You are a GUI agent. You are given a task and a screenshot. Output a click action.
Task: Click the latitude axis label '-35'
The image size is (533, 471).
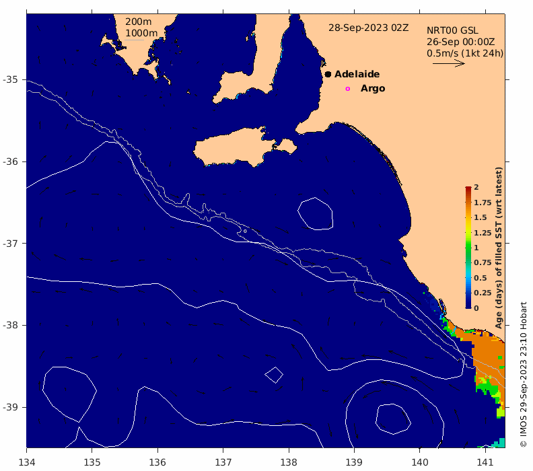[11, 79]
